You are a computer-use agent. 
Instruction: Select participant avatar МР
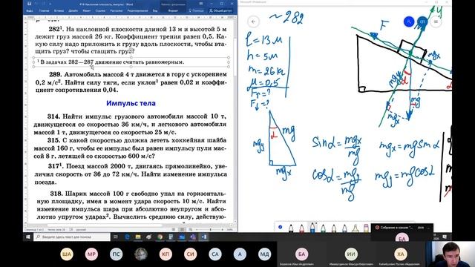91,254
